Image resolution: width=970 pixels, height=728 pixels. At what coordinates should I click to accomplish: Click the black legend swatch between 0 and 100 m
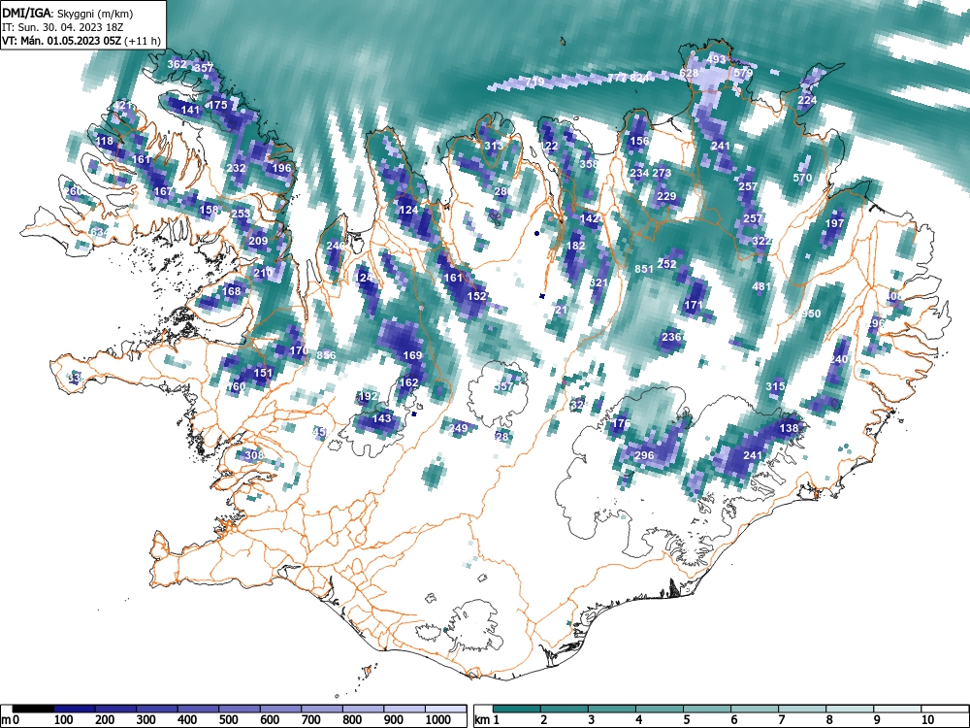coord(33,709)
